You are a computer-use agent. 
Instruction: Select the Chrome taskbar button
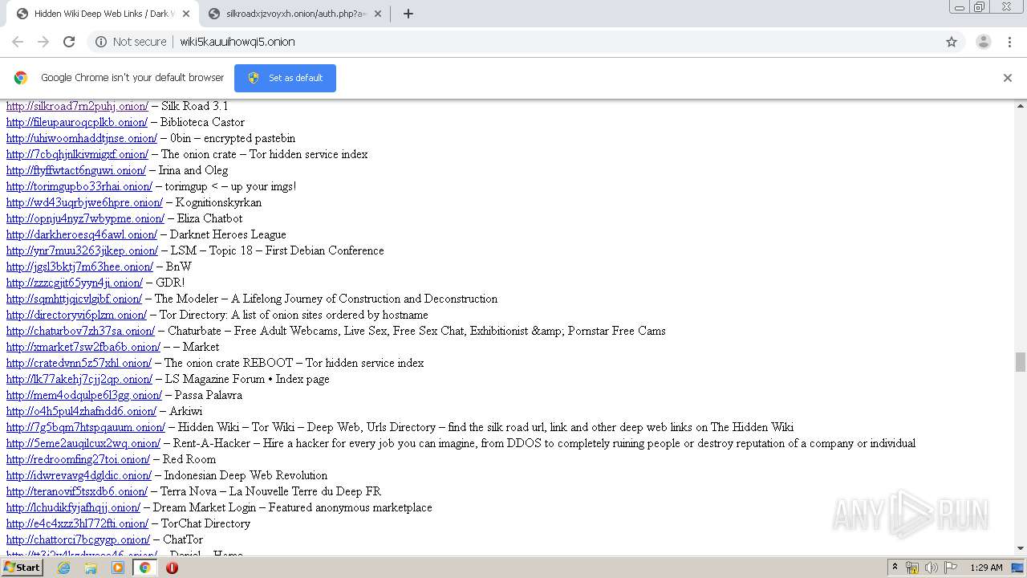click(x=145, y=568)
